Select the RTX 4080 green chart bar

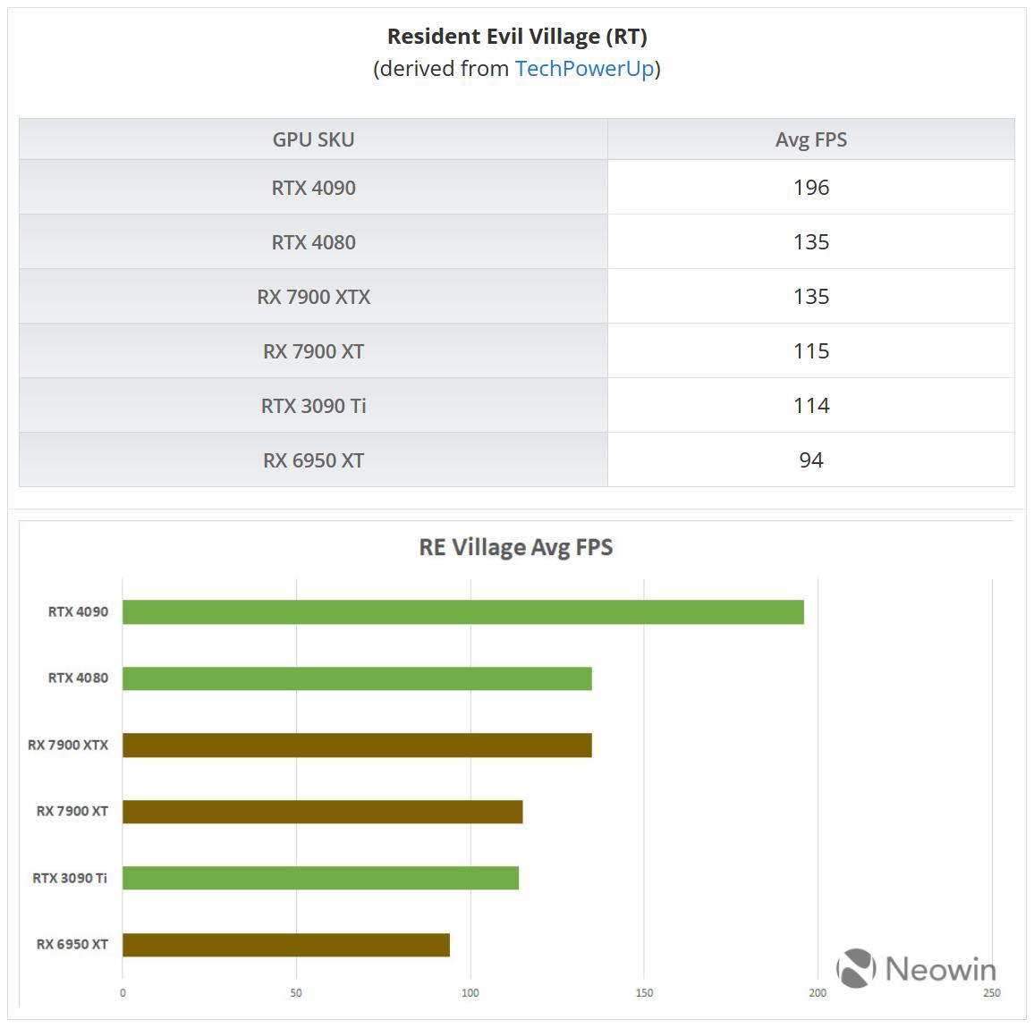tap(357, 678)
